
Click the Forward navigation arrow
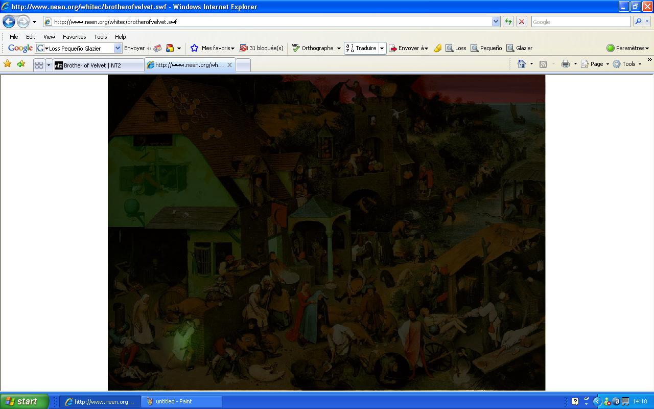[x=23, y=21]
